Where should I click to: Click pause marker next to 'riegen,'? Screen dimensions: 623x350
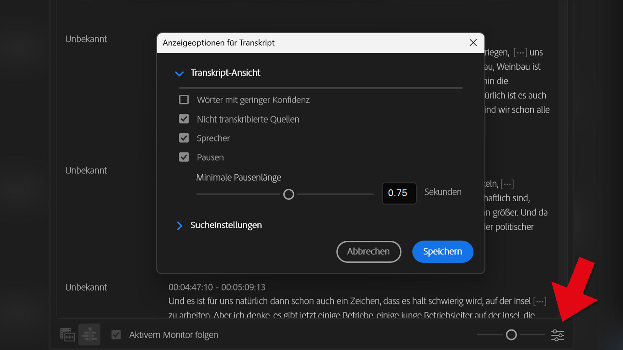tap(520, 52)
